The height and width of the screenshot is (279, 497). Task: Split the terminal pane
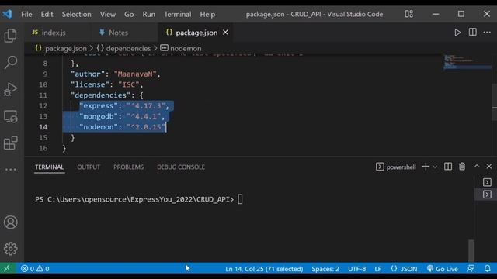point(448,167)
